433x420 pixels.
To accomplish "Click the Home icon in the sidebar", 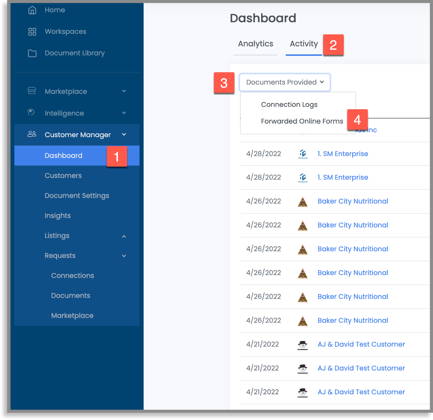I will [x=32, y=10].
